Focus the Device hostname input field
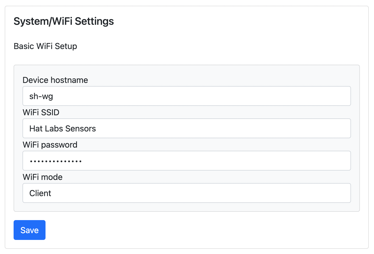Viewport: 374px width, 254px height. tap(186, 96)
